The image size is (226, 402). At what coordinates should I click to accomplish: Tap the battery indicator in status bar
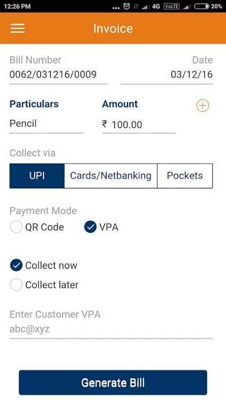coord(208,6)
